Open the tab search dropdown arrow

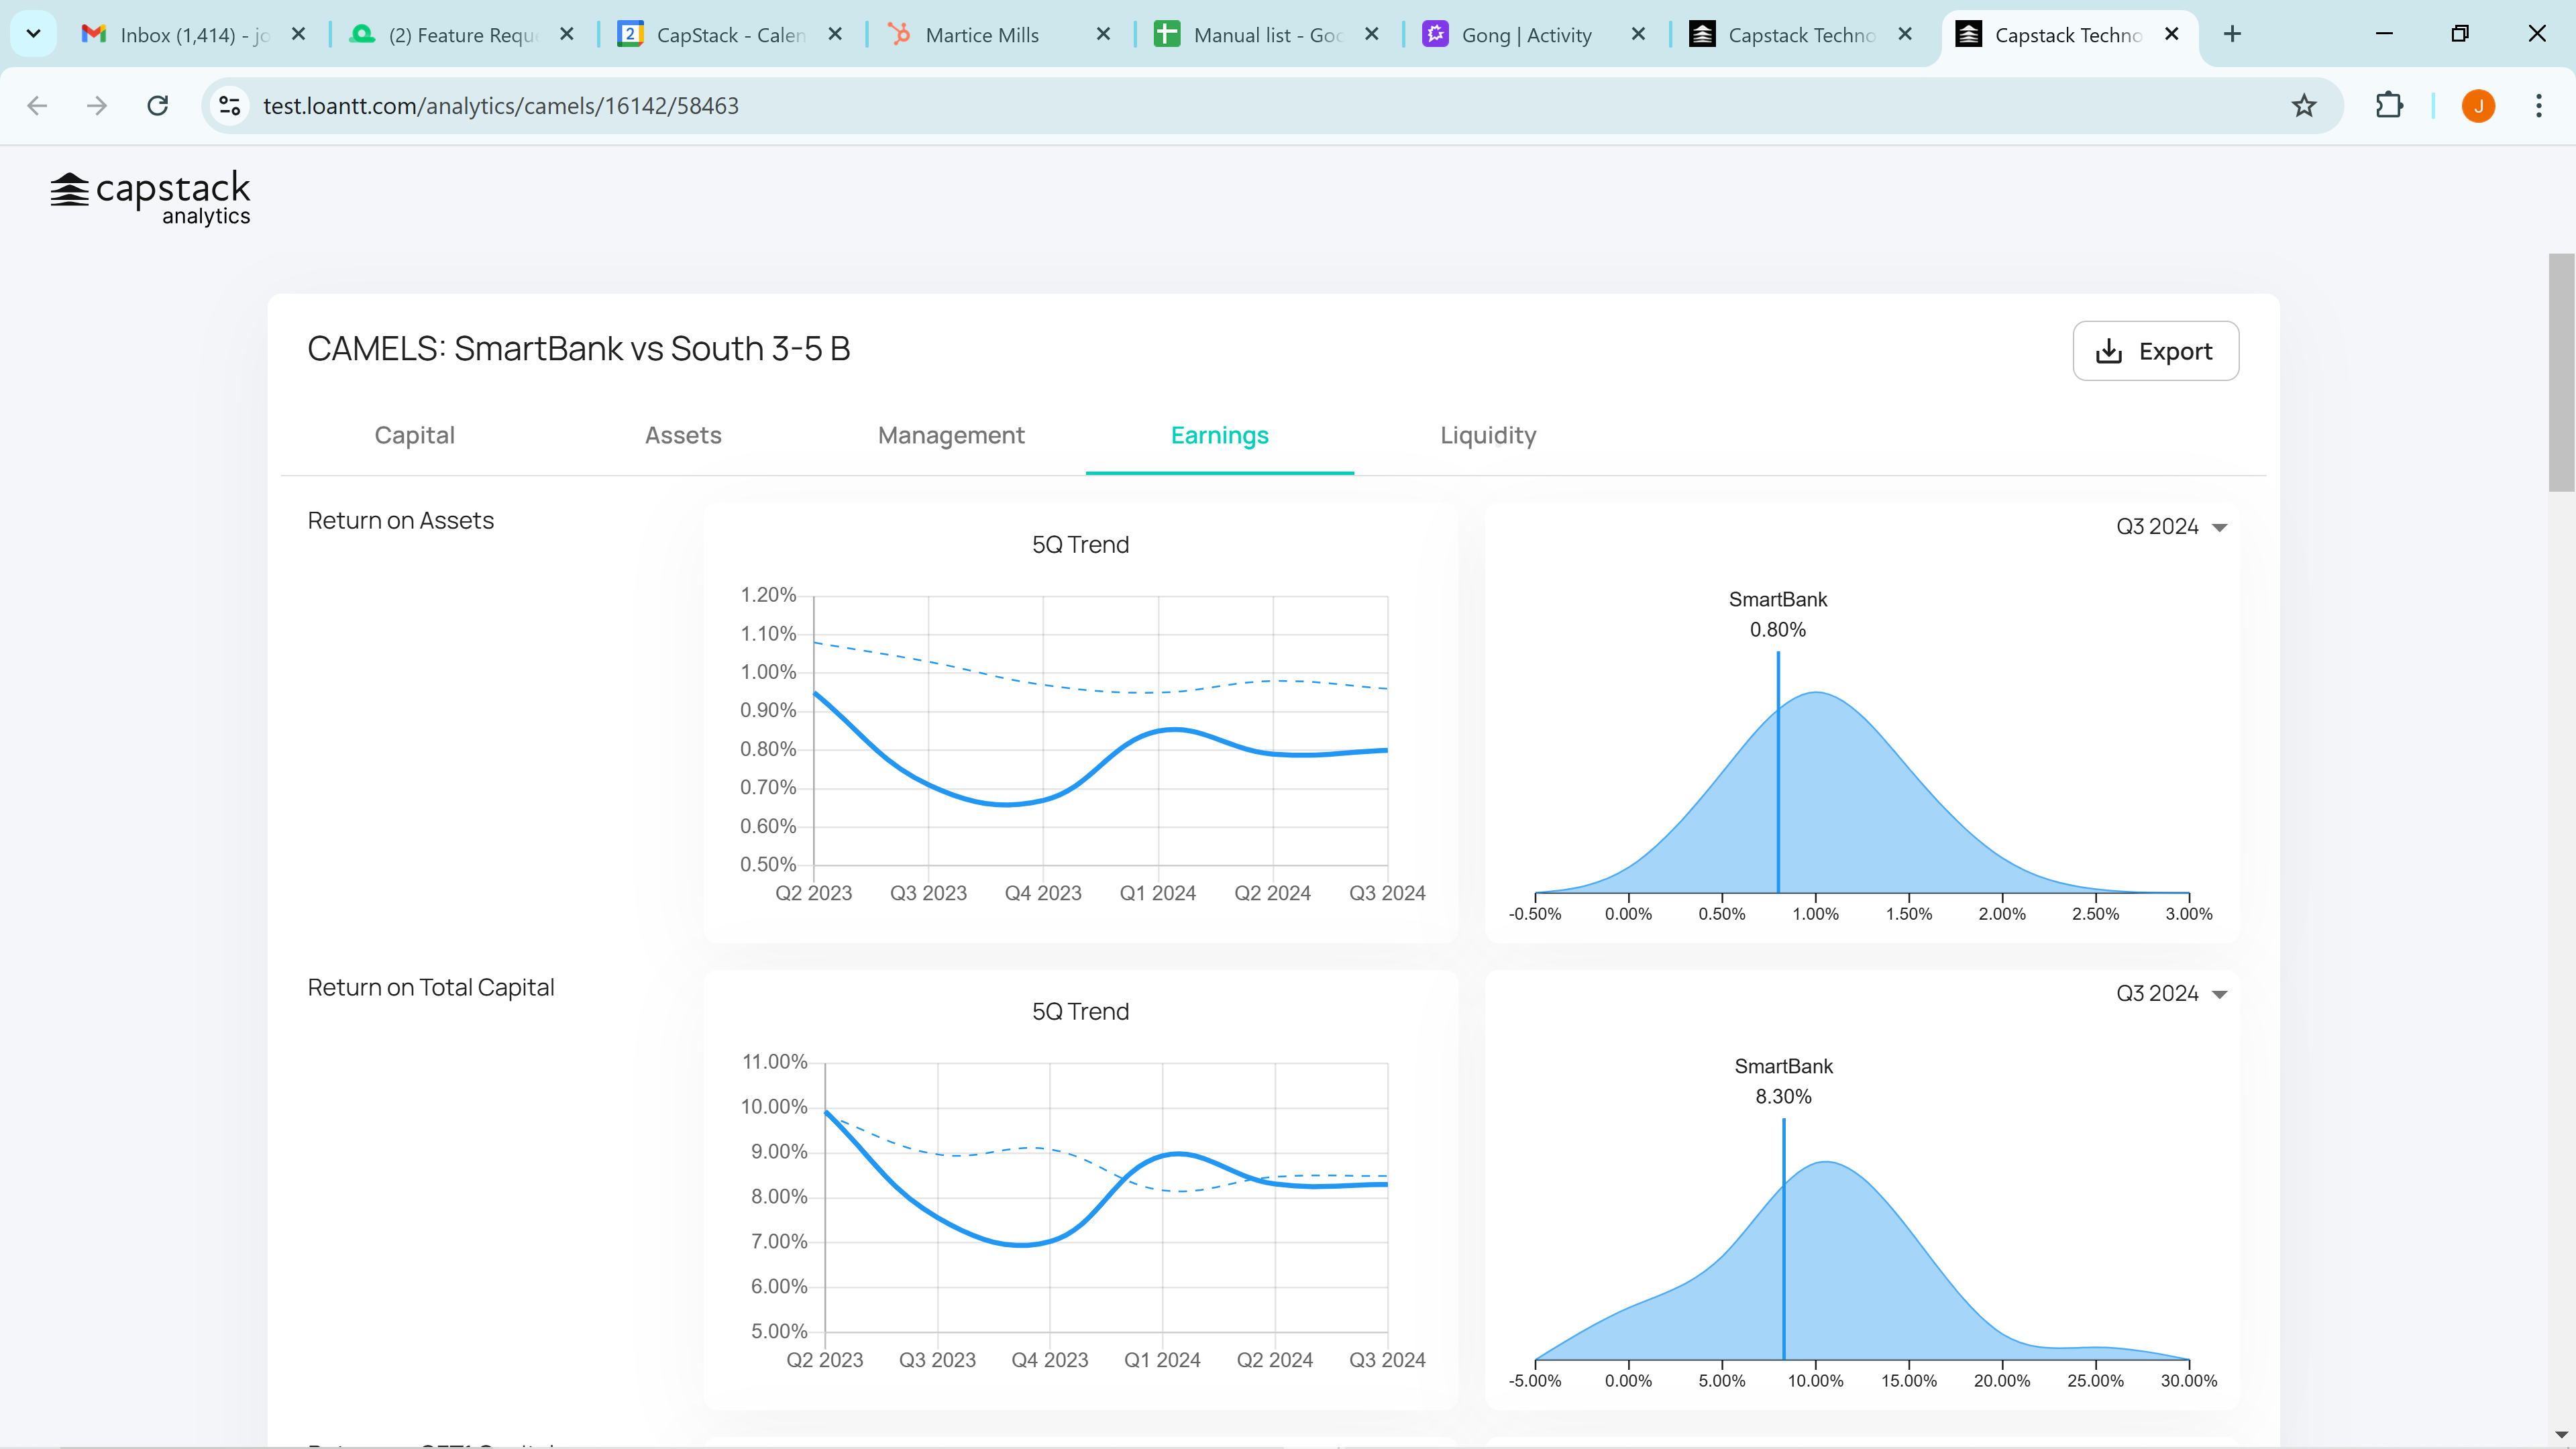pos(33,34)
